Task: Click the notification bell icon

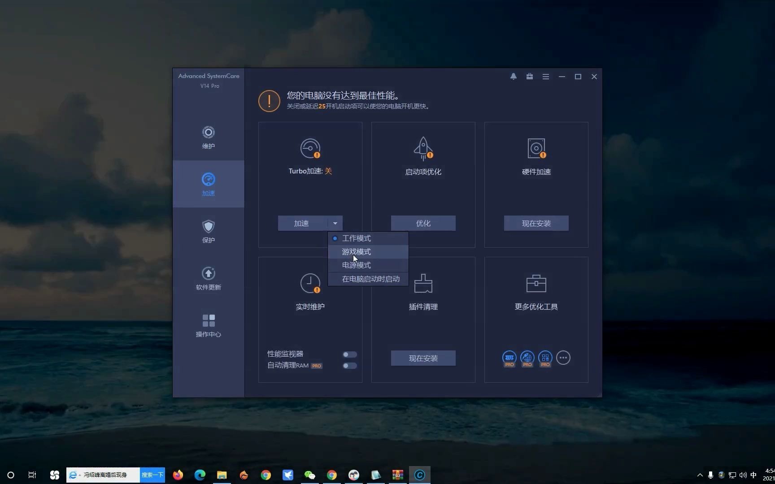Action: click(514, 77)
